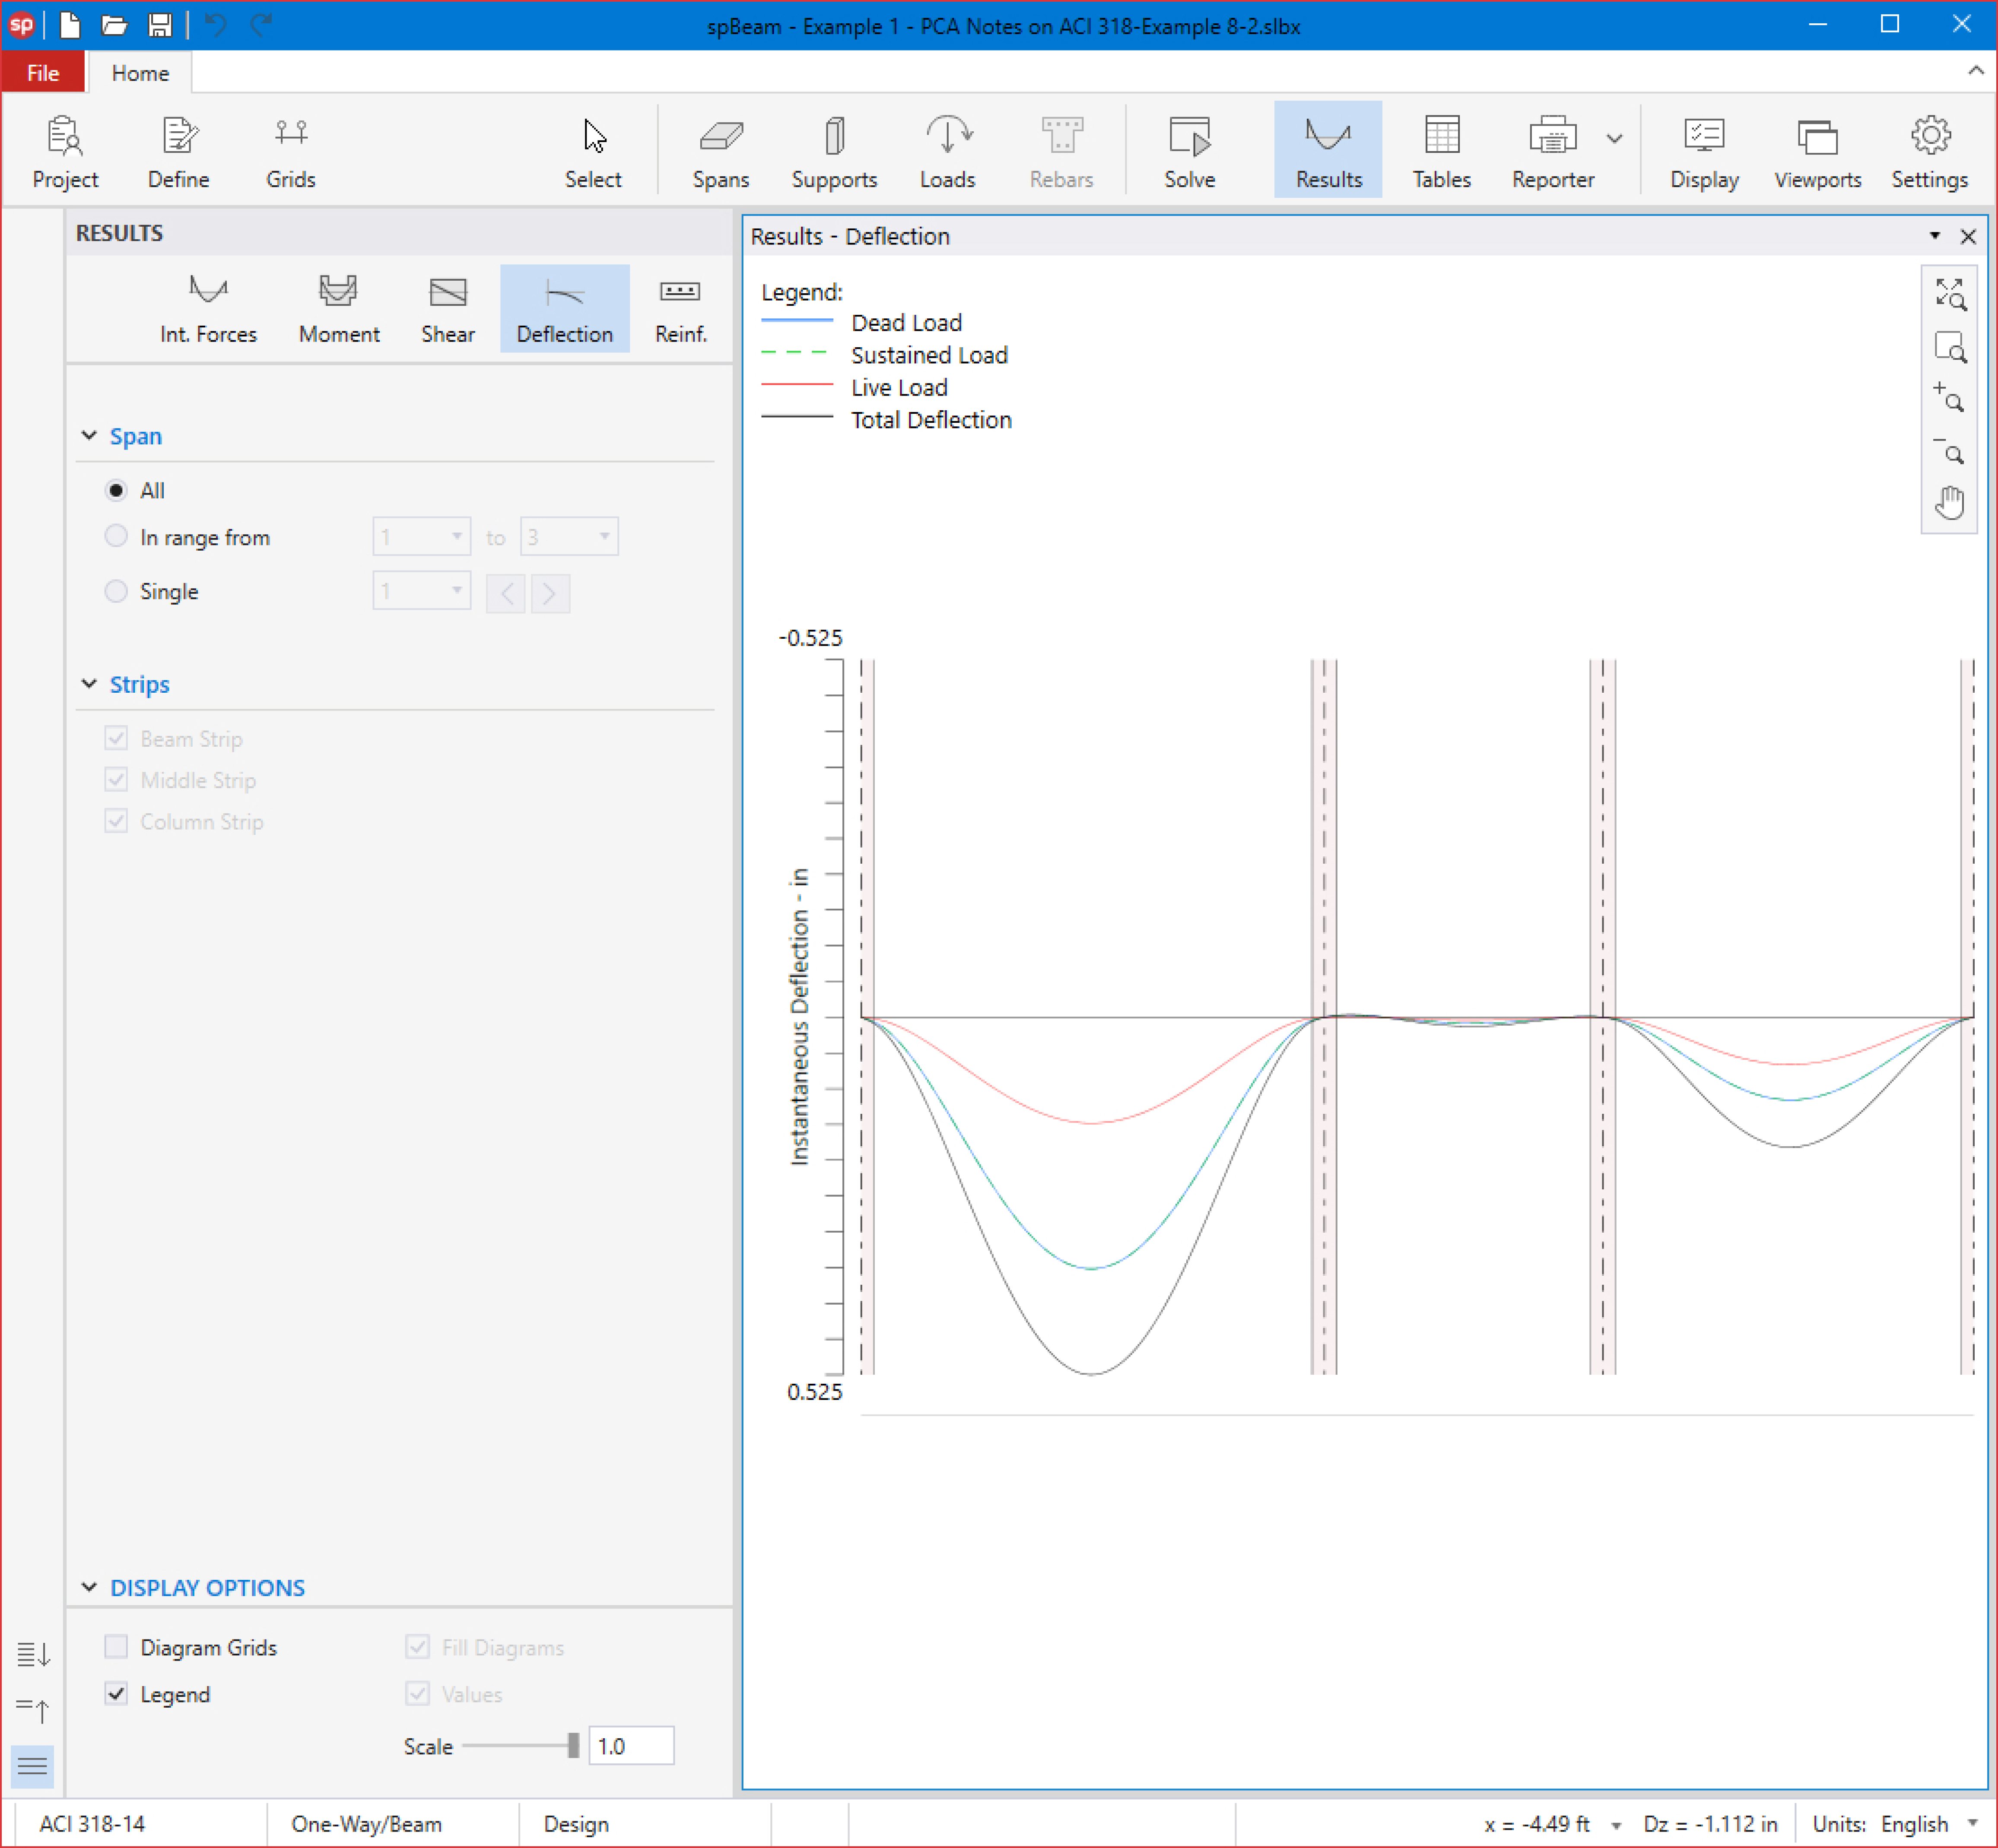Viewport: 1998px width, 1848px height.
Task: Click the Scale value input field
Action: (x=630, y=1746)
